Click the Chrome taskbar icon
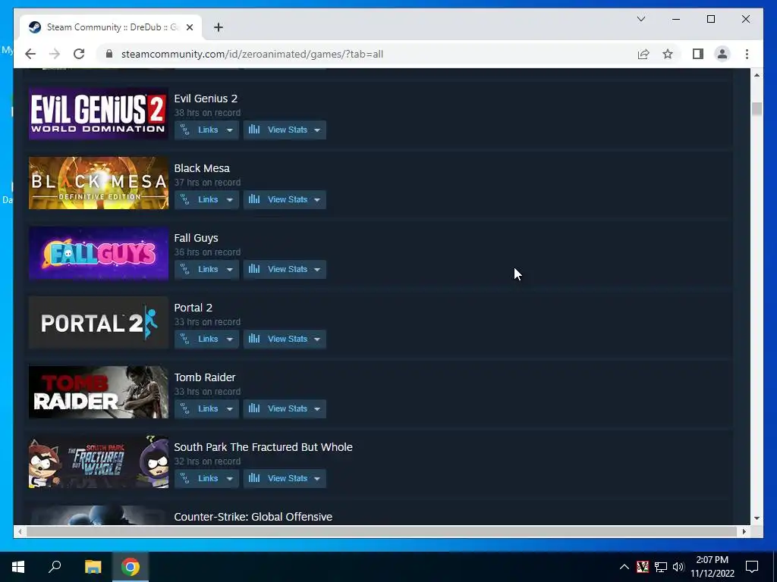777x582 pixels. click(131, 567)
